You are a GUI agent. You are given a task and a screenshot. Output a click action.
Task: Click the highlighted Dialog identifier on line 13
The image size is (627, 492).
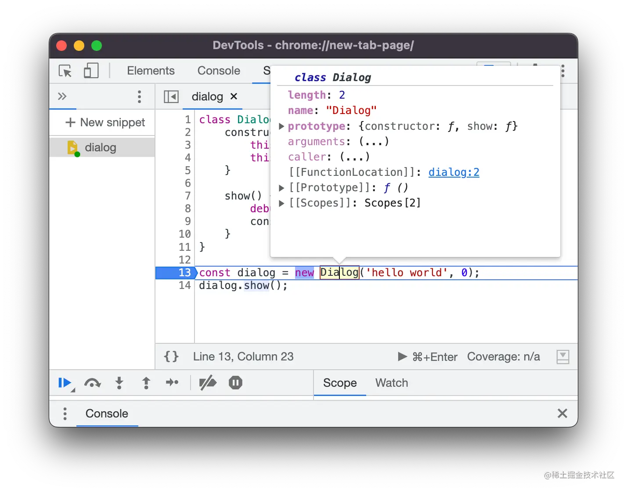pos(339,273)
